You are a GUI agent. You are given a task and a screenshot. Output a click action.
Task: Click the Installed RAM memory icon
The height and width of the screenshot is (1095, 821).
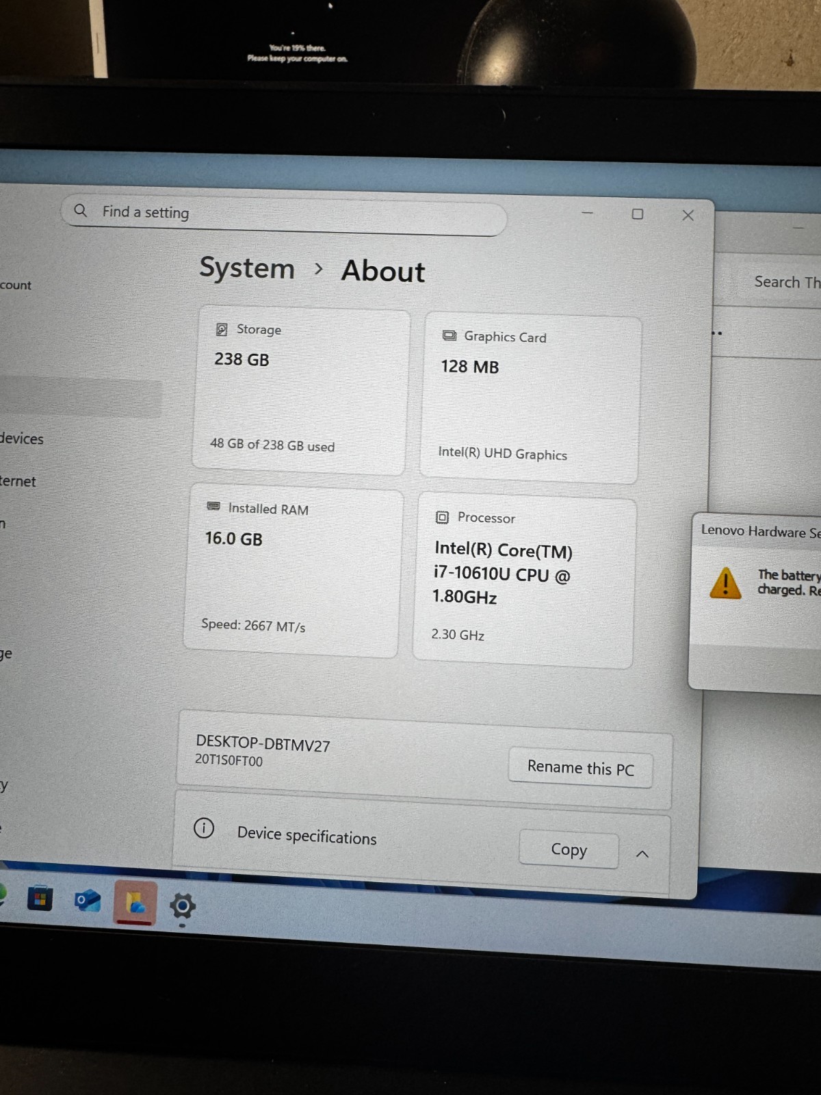point(213,506)
